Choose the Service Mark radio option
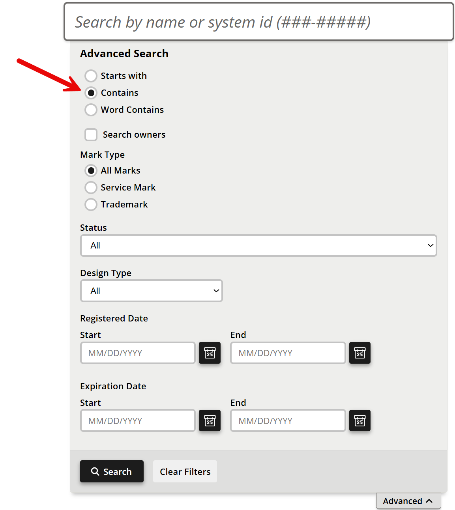The width and height of the screenshot is (455, 510). pyautogui.click(x=91, y=187)
